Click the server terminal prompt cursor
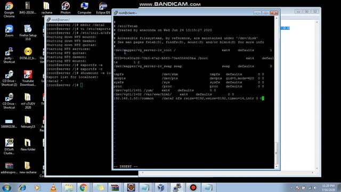This screenshot has width=341, height=192. tap(82, 85)
